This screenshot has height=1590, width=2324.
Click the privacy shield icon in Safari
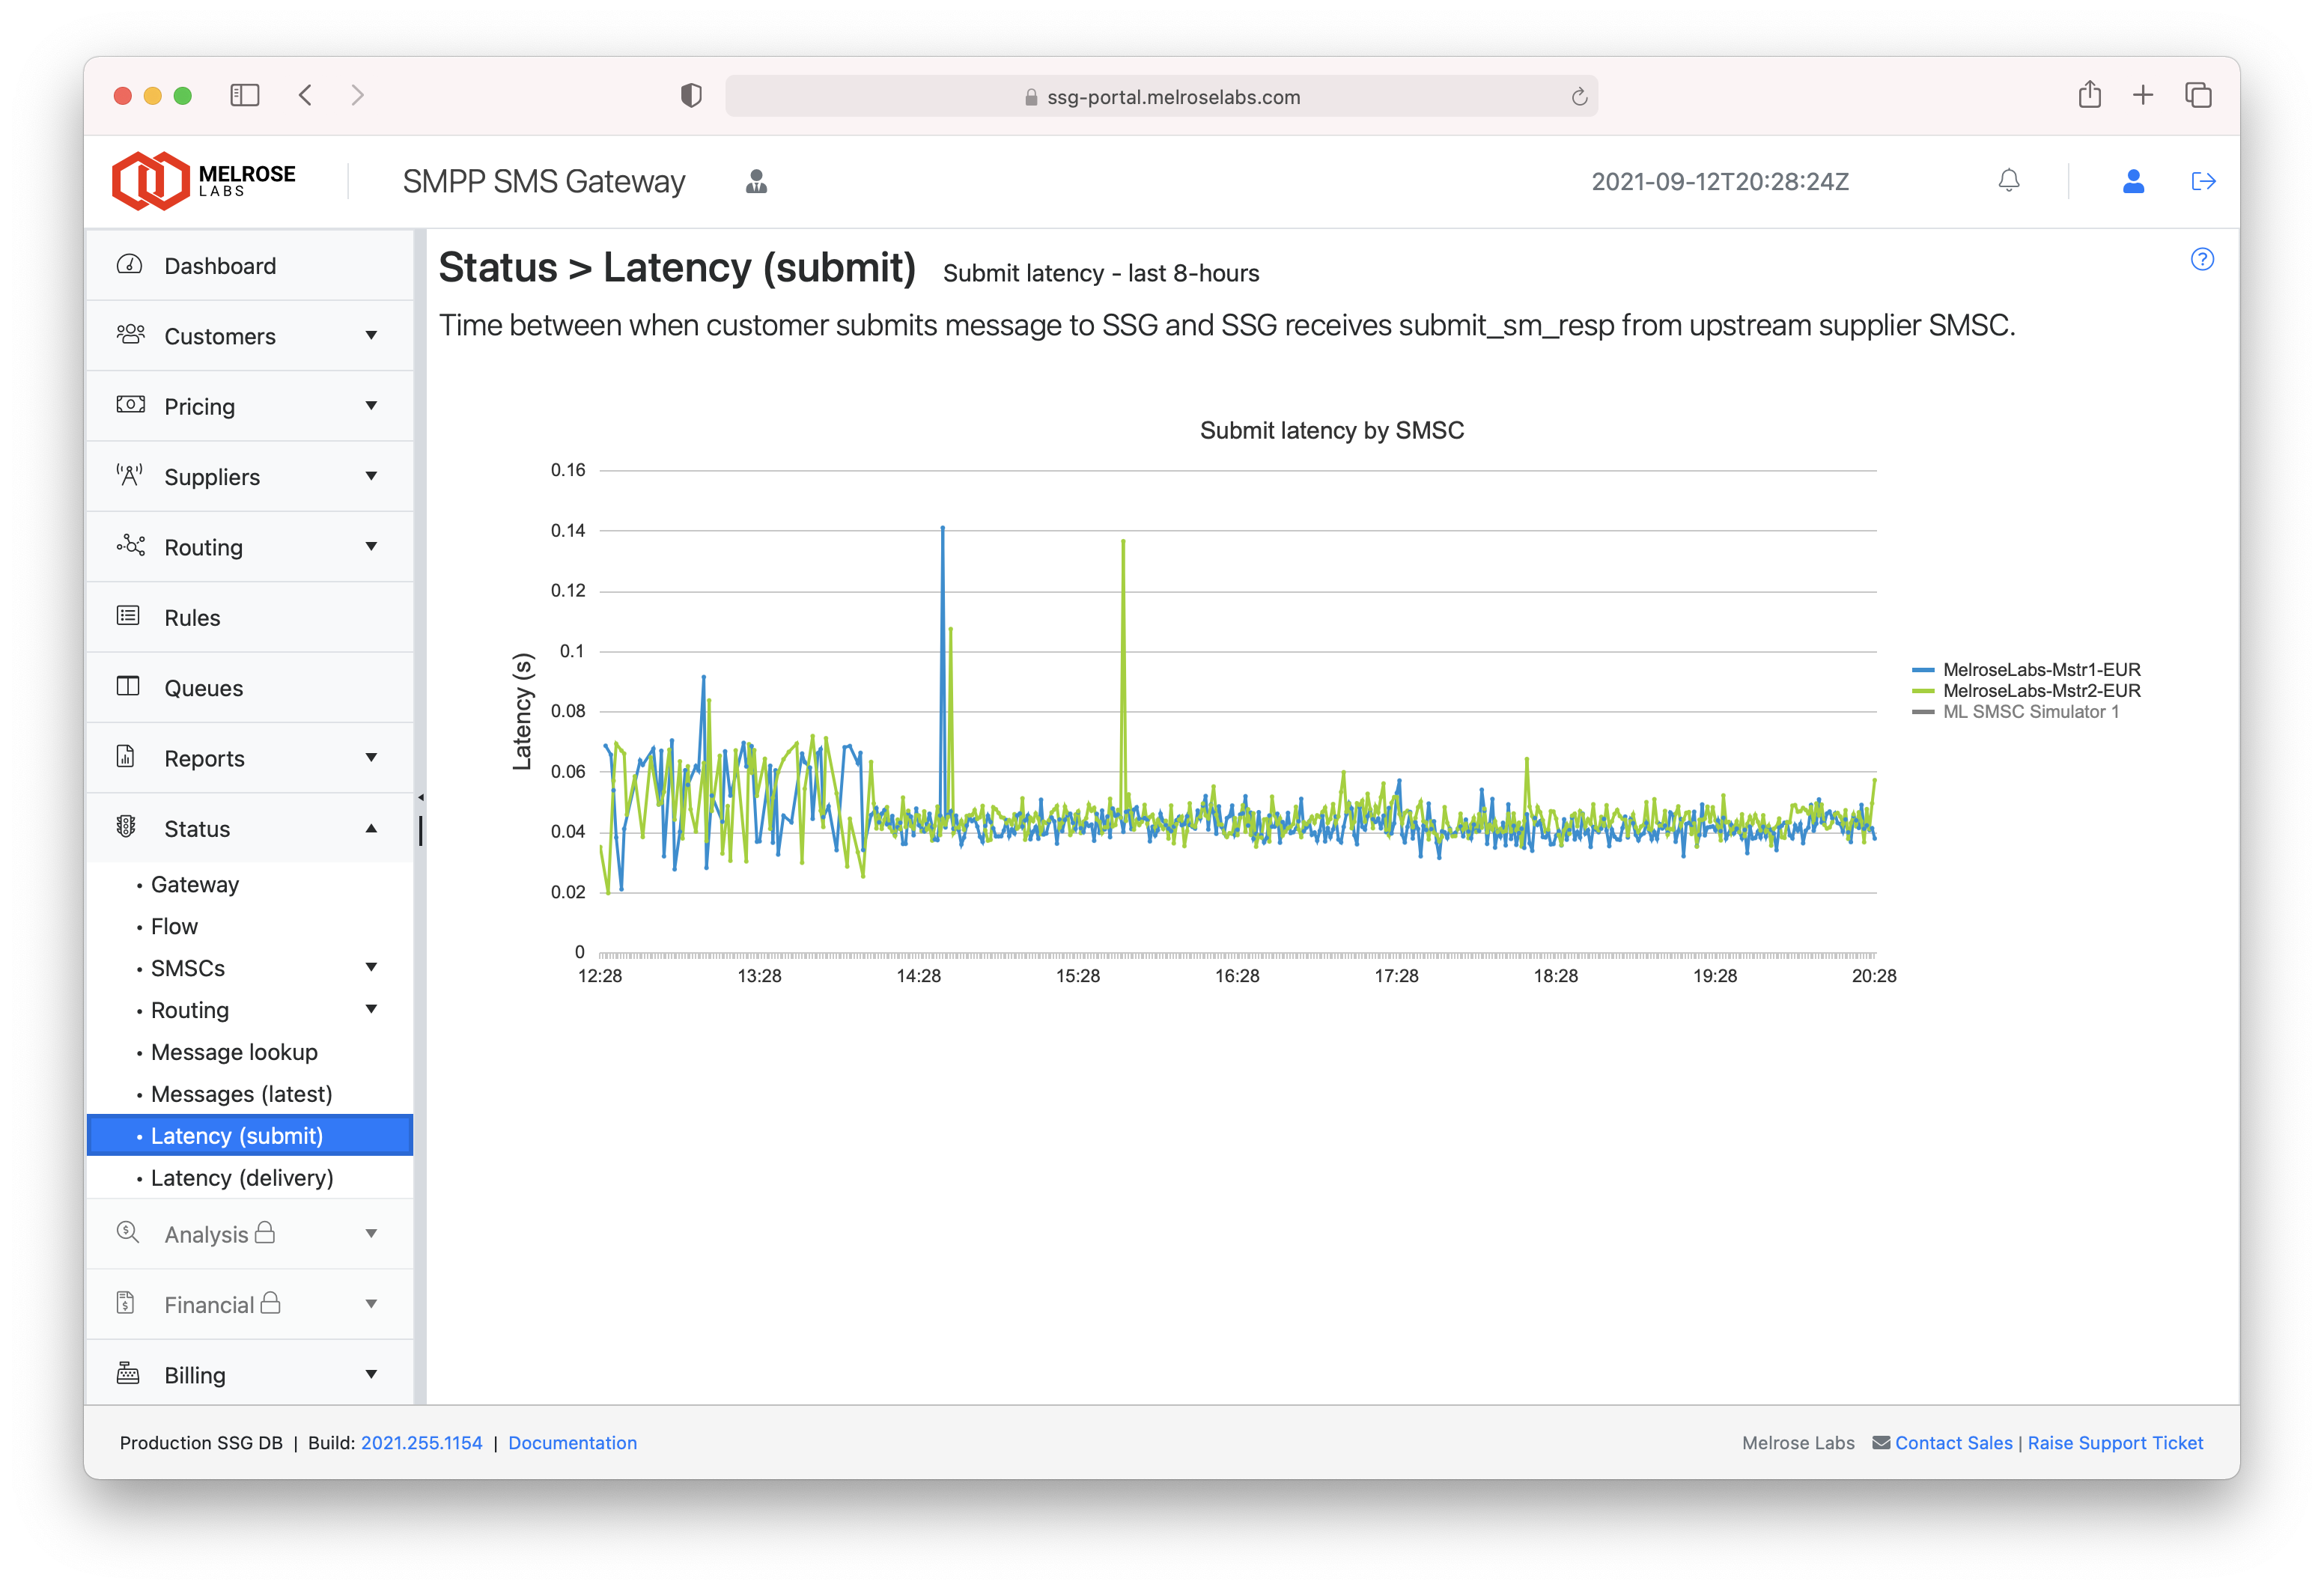point(691,96)
